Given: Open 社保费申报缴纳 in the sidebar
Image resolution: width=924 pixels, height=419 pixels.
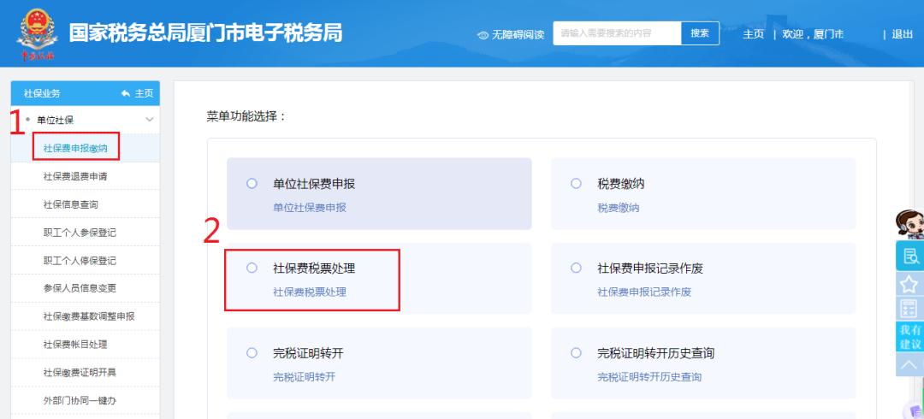Looking at the screenshot, I should click(75, 148).
